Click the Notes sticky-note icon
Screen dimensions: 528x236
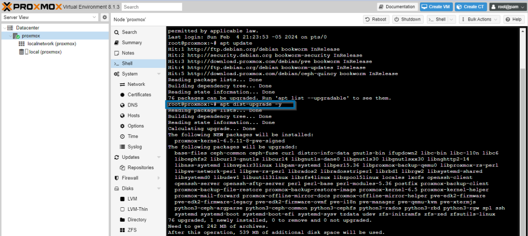[x=117, y=53]
